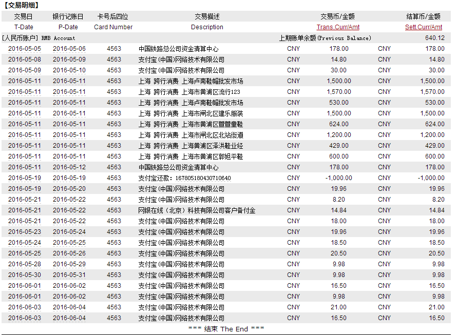Select the Card Number column header

(113, 27)
